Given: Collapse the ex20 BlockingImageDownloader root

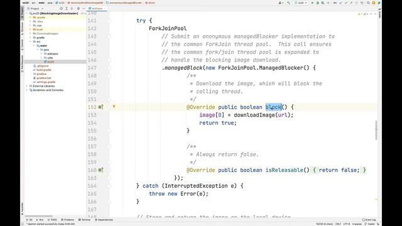Looking at the screenshot, I should click(x=27, y=13).
